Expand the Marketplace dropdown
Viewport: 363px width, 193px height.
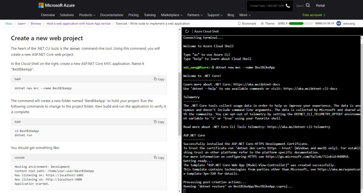tap(172, 15)
